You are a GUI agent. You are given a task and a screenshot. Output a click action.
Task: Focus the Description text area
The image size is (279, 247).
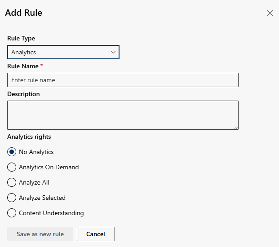[123, 115]
